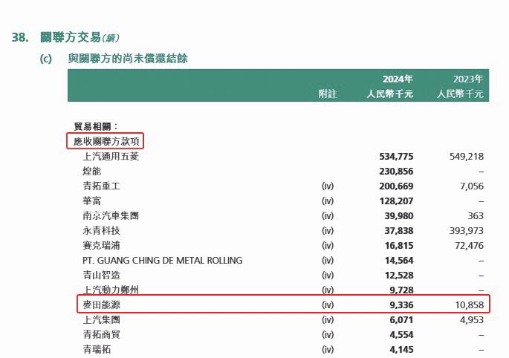509x358 pixels.
Task: Click the 549,218 value for 2023
Action: coord(467,157)
